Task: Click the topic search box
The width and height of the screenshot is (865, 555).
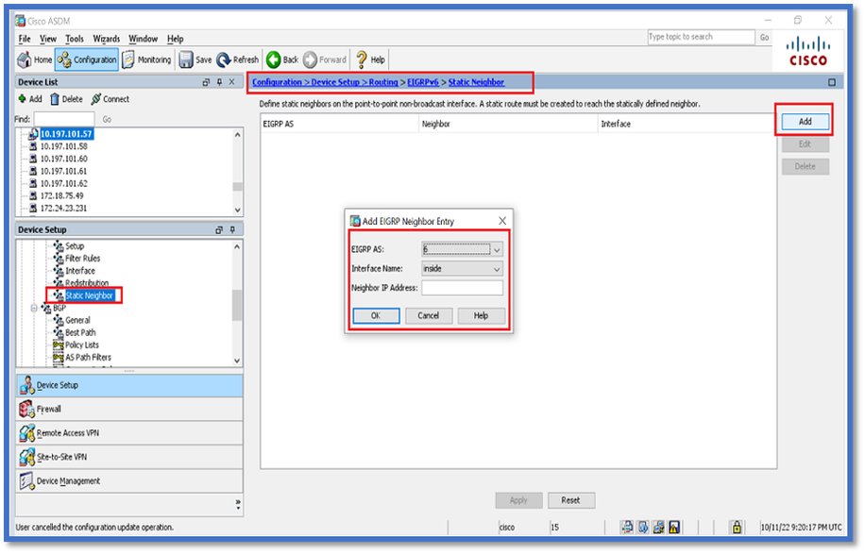Action: (x=701, y=37)
